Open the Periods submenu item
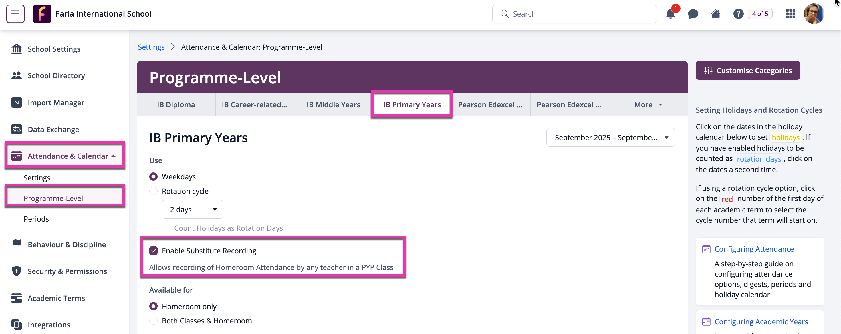 [x=36, y=219]
